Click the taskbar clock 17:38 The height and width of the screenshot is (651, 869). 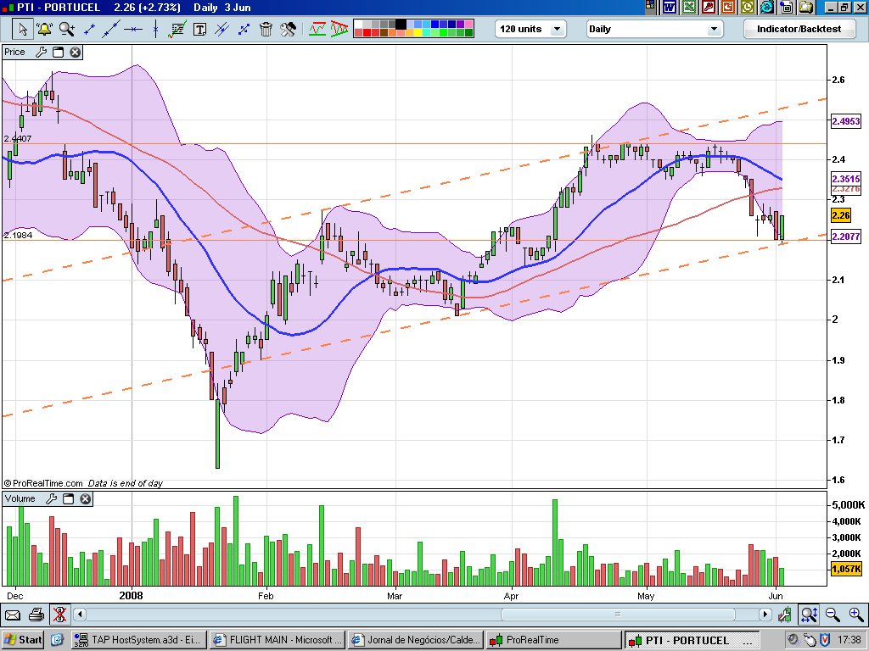coord(849,640)
